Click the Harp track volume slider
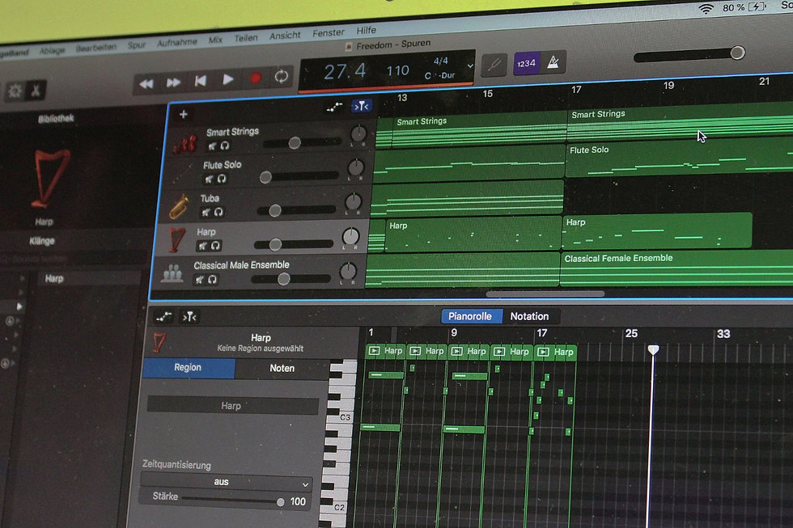793x528 pixels. 293,244
